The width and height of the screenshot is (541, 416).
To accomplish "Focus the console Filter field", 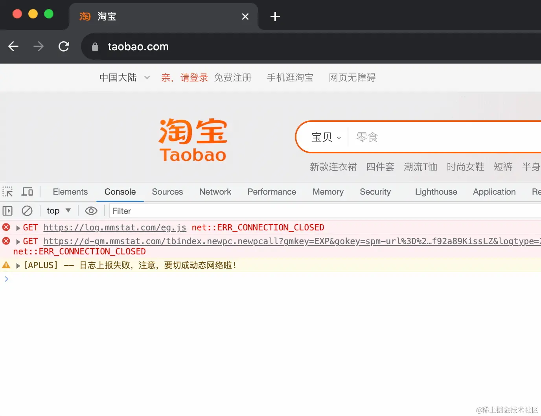I will 325,211.
